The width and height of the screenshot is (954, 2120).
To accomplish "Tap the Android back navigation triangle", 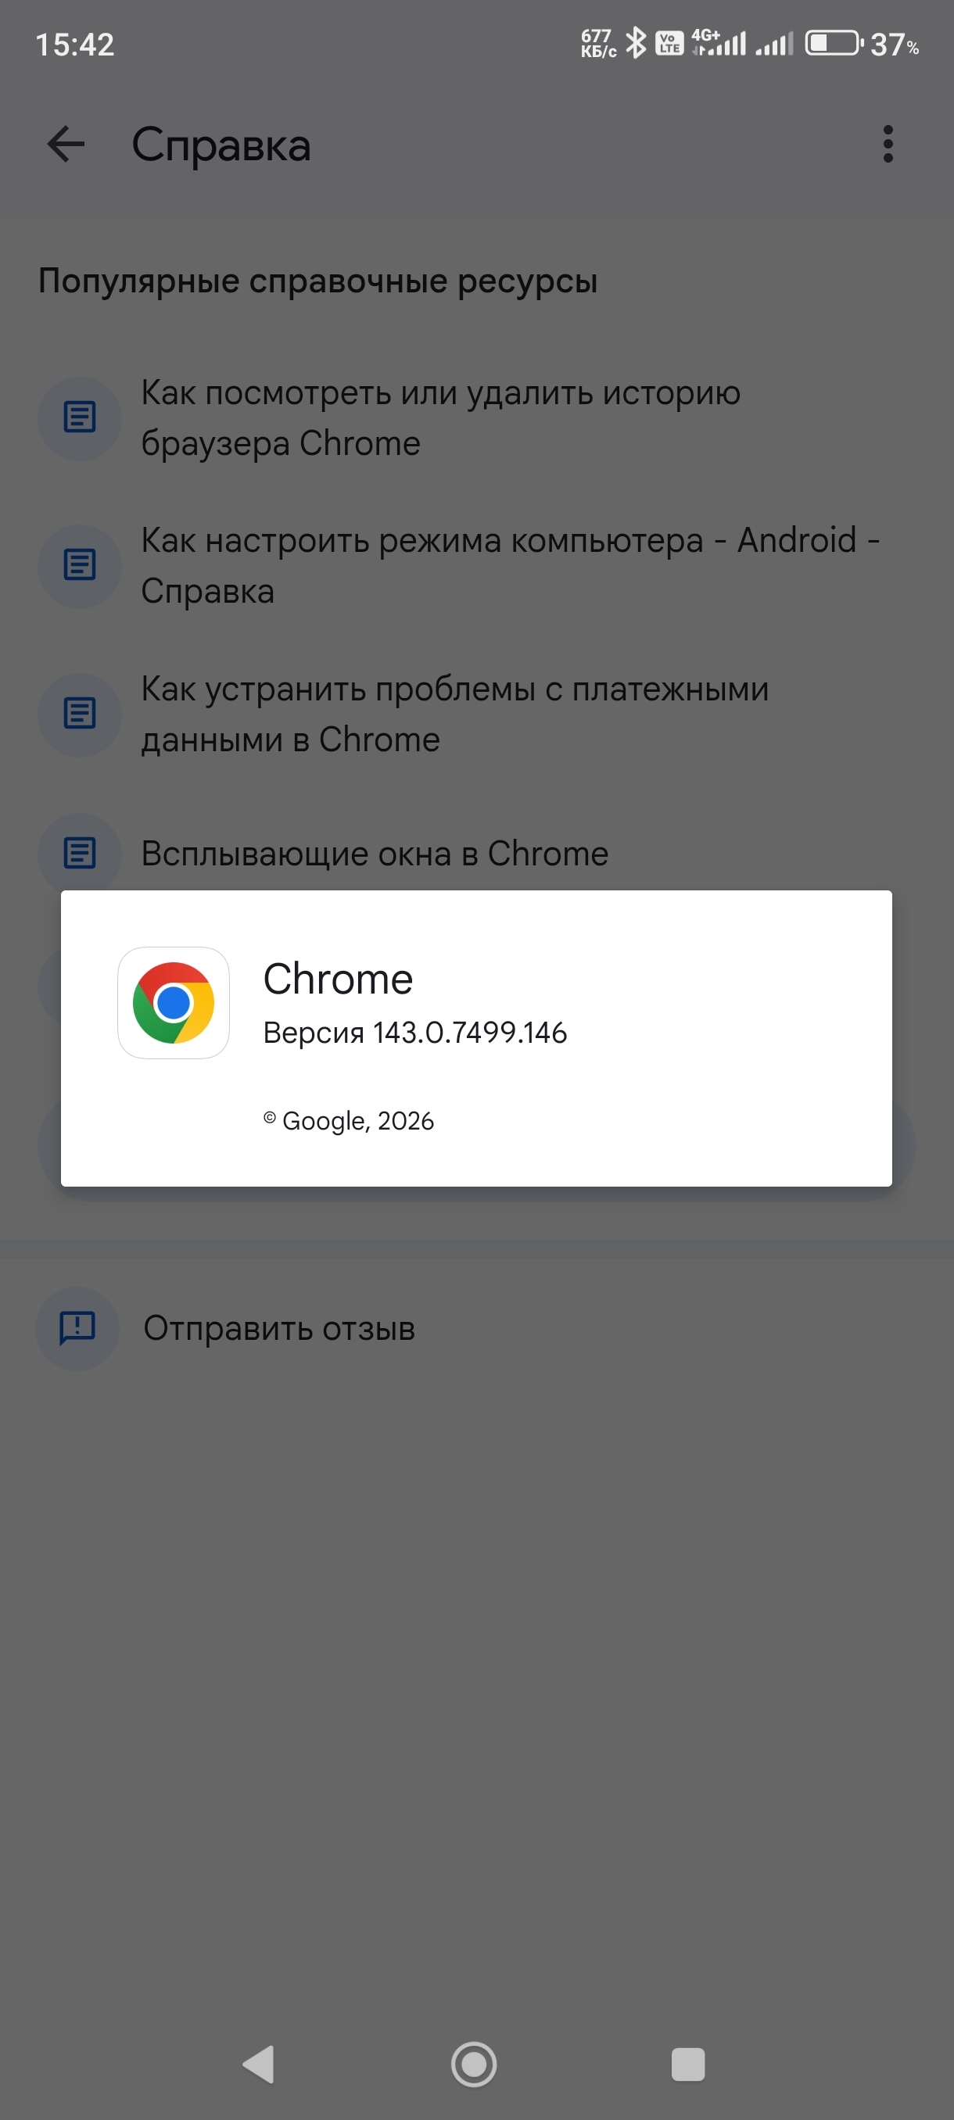I will coord(259,2064).
